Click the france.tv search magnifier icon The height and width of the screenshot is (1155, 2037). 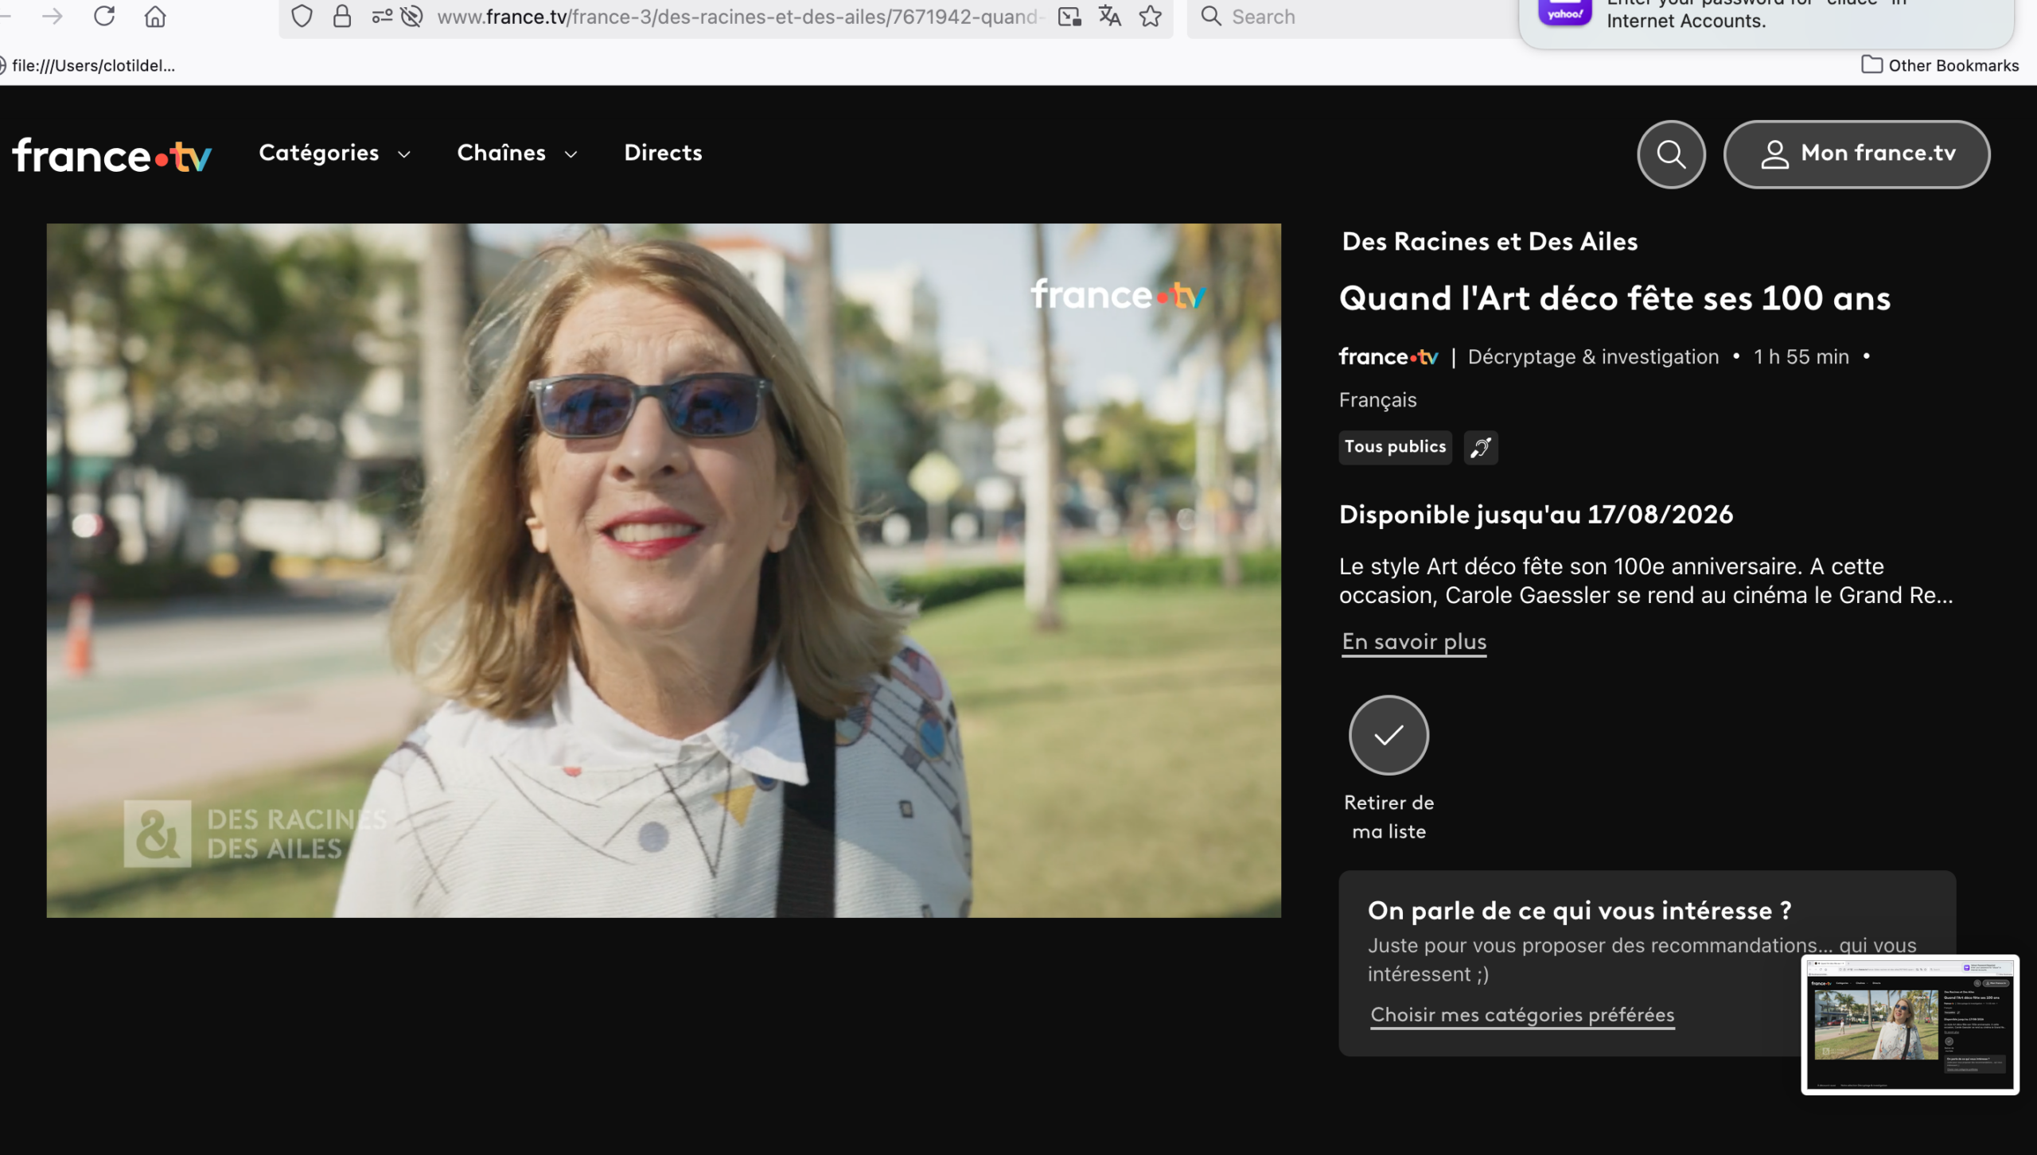coord(1670,154)
